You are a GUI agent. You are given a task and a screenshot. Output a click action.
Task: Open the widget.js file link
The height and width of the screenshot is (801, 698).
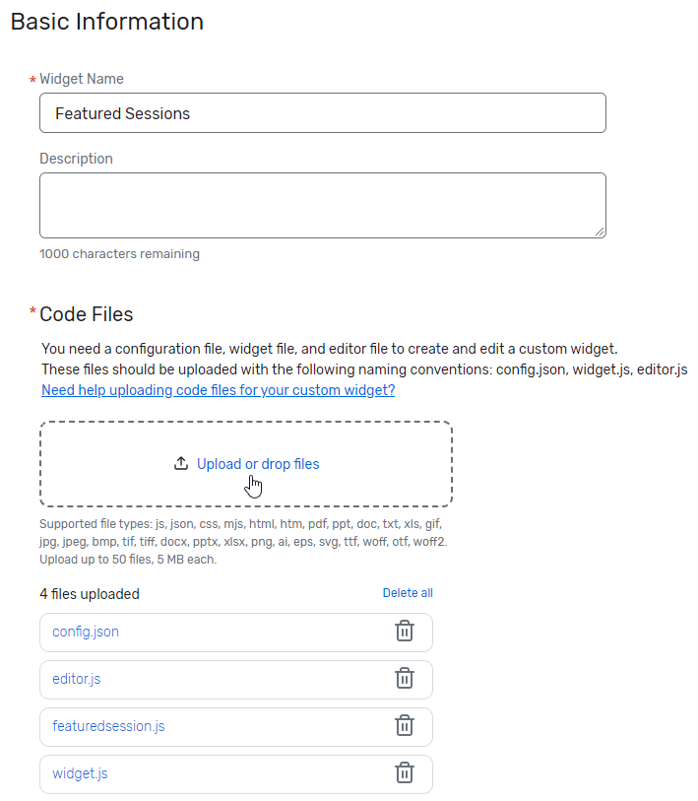coord(79,773)
